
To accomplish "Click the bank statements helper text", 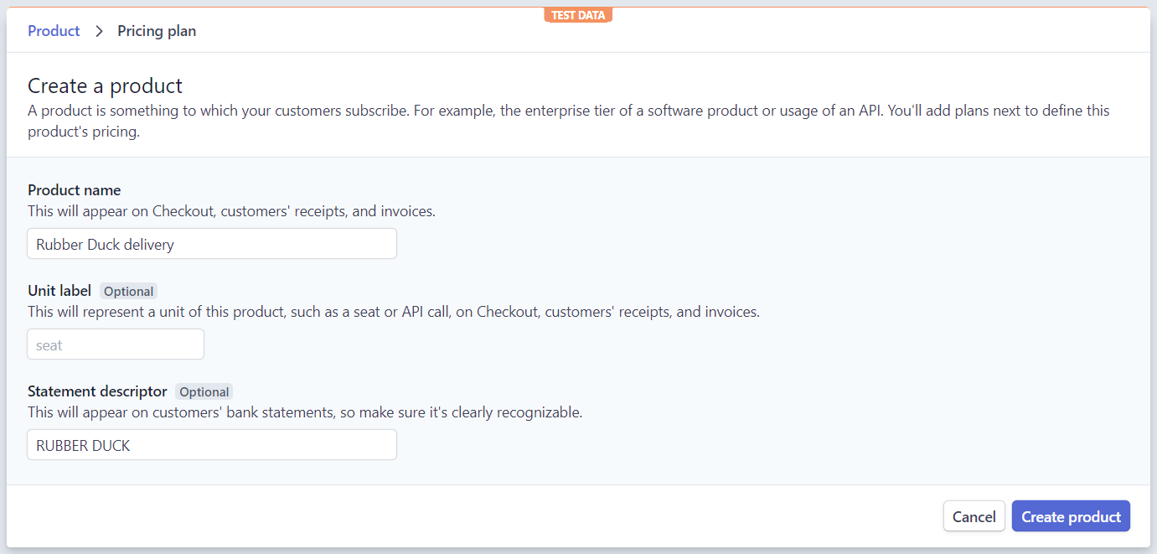I will [x=304, y=412].
